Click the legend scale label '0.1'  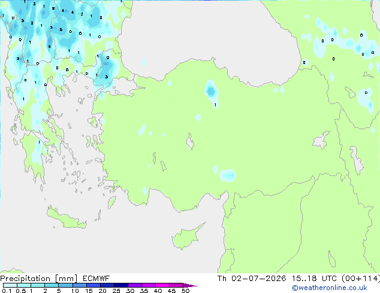(7, 291)
